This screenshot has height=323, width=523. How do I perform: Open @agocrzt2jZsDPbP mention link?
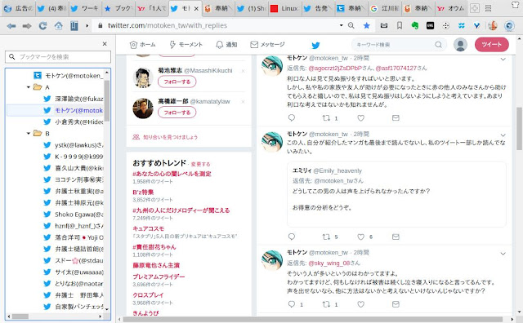click(335, 69)
